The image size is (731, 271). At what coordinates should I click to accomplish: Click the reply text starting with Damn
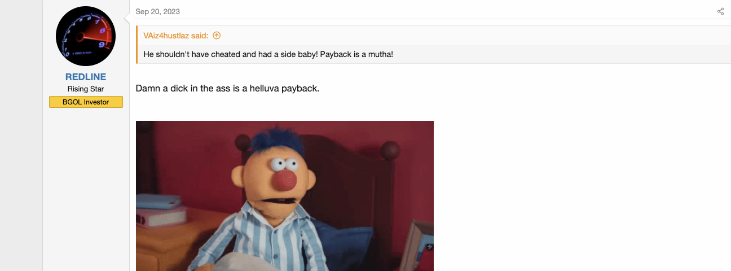click(x=227, y=89)
